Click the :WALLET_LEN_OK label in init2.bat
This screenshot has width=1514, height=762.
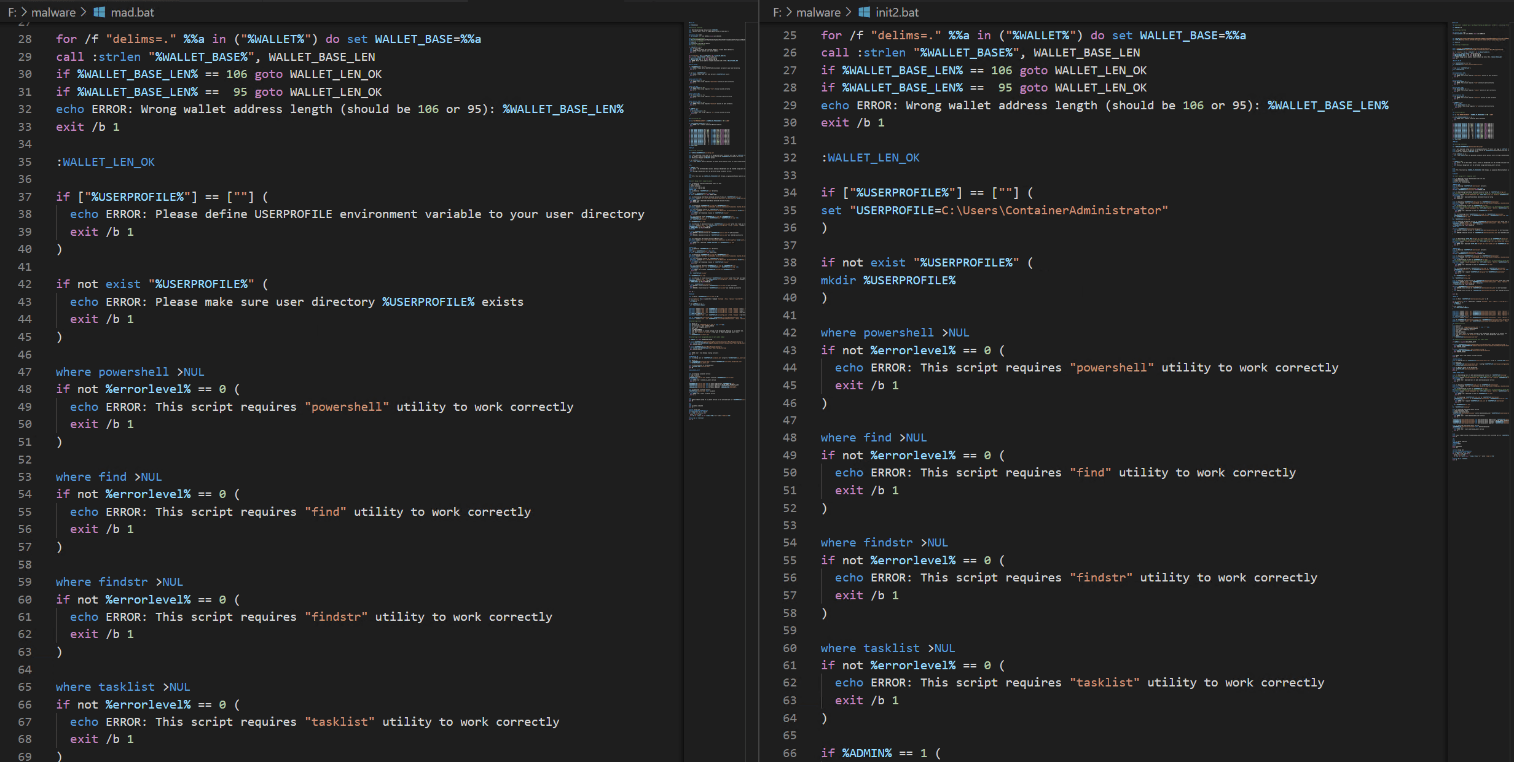(x=870, y=158)
